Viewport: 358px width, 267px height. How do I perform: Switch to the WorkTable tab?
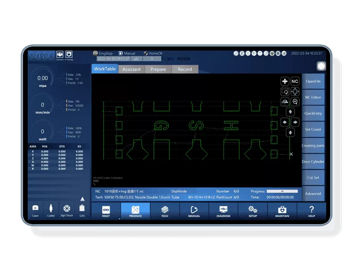pyautogui.click(x=105, y=69)
